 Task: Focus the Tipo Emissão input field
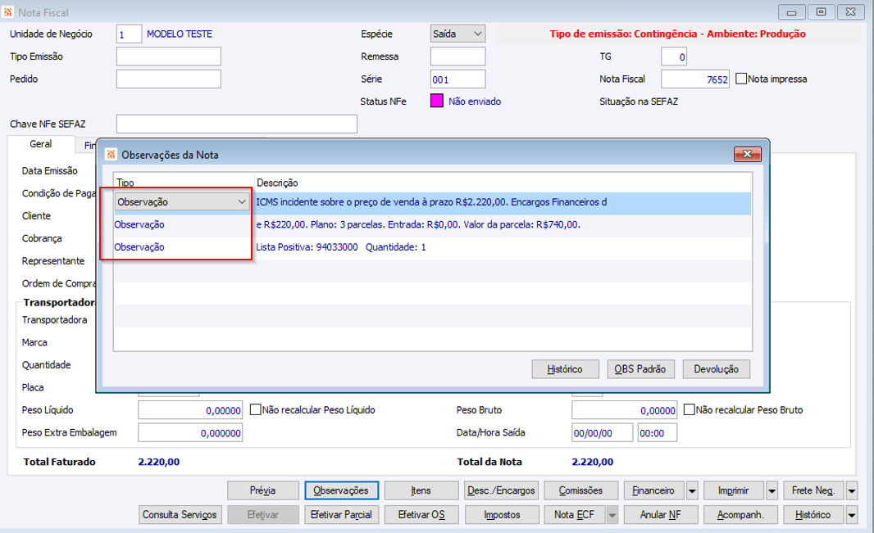point(168,56)
